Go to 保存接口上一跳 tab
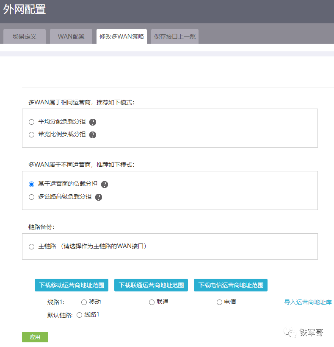This screenshot has height=347, width=334. [175, 36]
